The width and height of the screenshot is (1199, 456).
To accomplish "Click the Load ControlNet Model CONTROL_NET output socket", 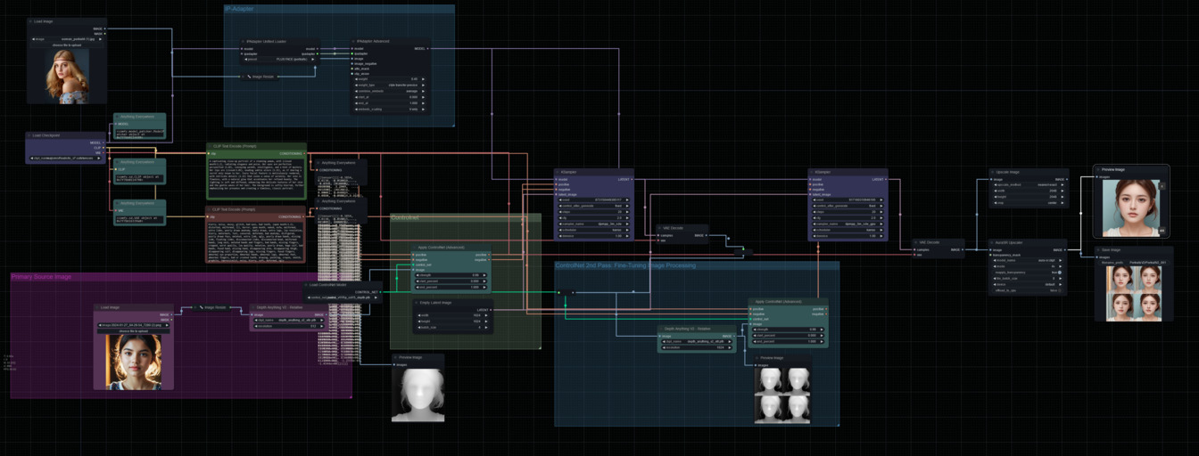I will click(380, 292).
